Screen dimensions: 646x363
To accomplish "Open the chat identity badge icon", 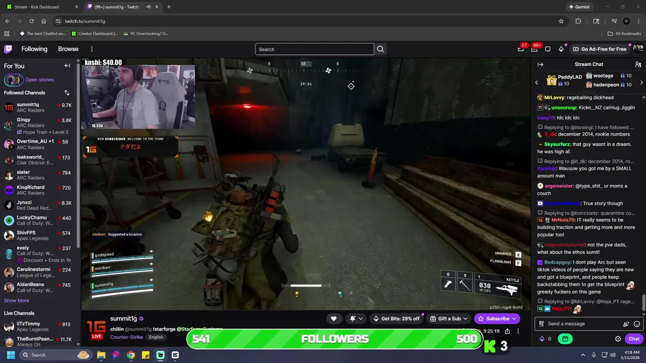I will pyautogui.click(x=542, y=324).
